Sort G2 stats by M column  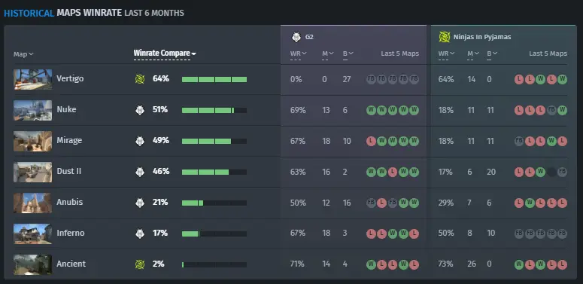tap(327, 53)
